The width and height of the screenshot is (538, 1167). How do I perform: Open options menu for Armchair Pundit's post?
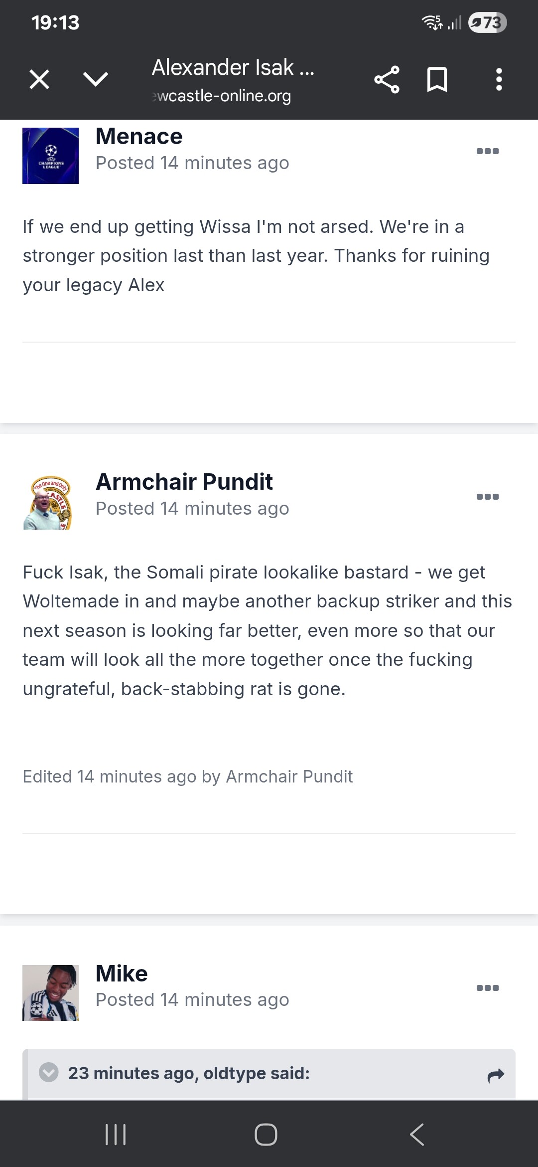(x=487, y=497)
